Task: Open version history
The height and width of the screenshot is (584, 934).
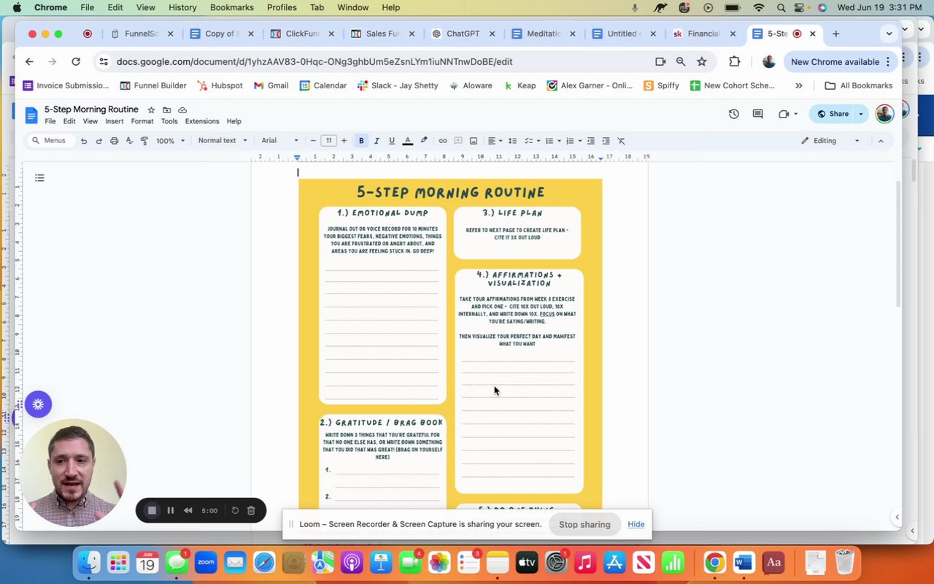Action: click(734, 114)
